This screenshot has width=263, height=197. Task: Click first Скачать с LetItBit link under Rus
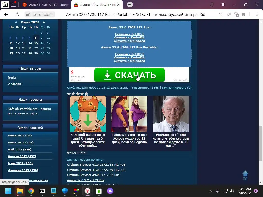point(129,34)
